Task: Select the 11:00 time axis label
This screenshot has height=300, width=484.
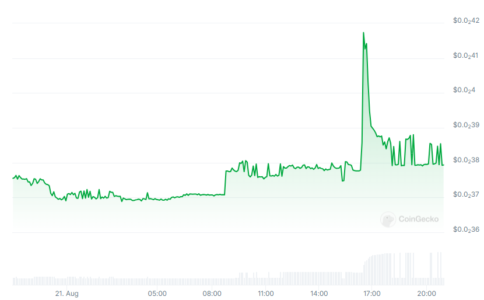Action: coord(266,294)
